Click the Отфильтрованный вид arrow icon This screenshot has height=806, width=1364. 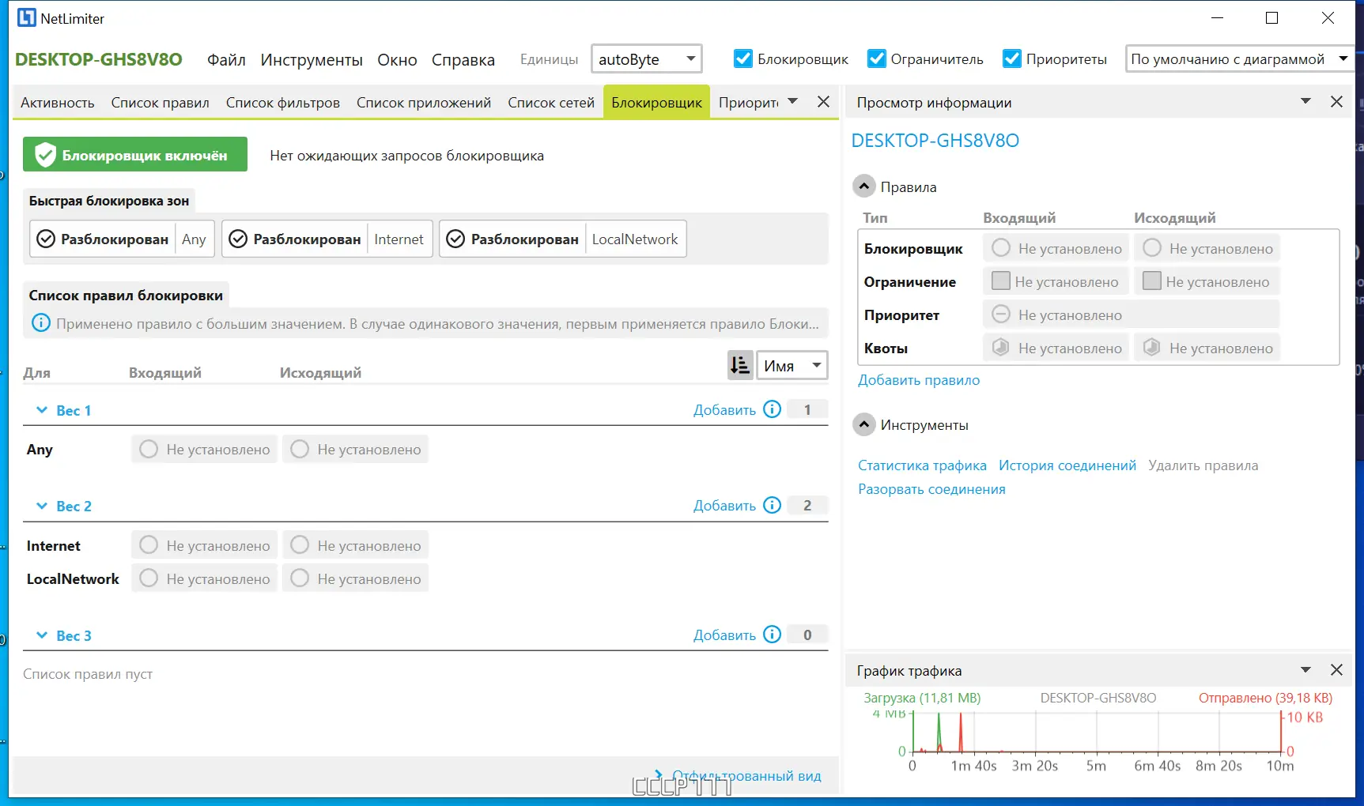pyautogui.click(x=659, y=775)
